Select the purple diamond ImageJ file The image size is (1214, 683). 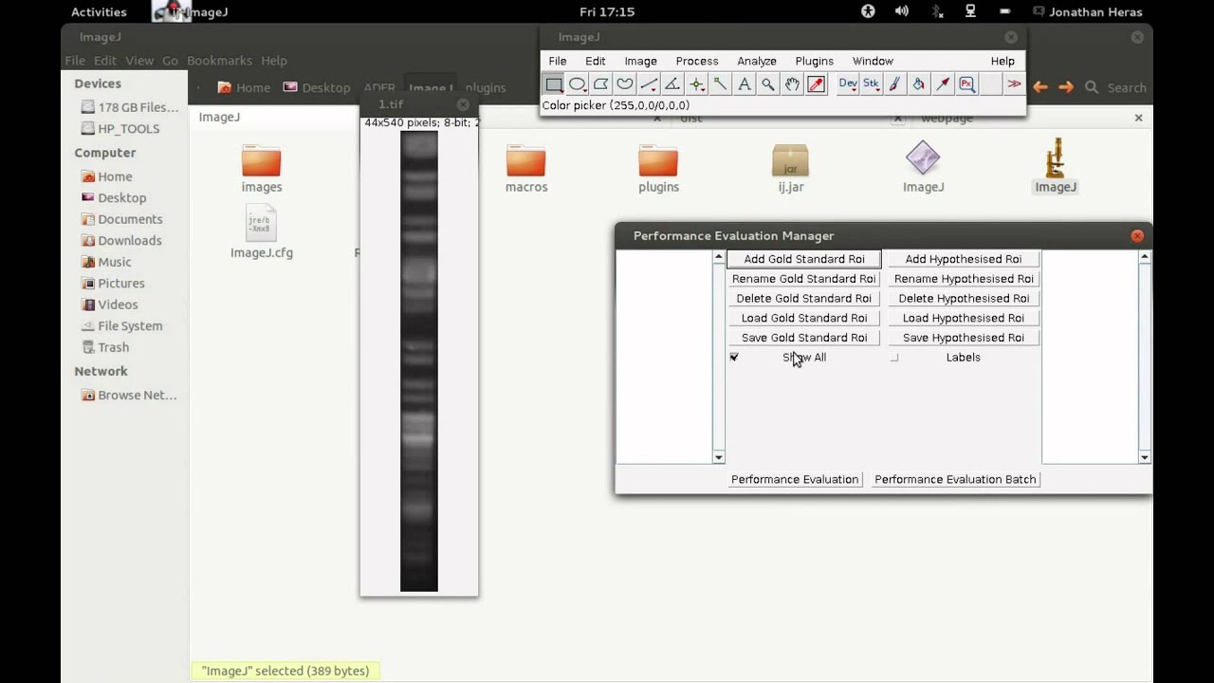click(923, 168)
